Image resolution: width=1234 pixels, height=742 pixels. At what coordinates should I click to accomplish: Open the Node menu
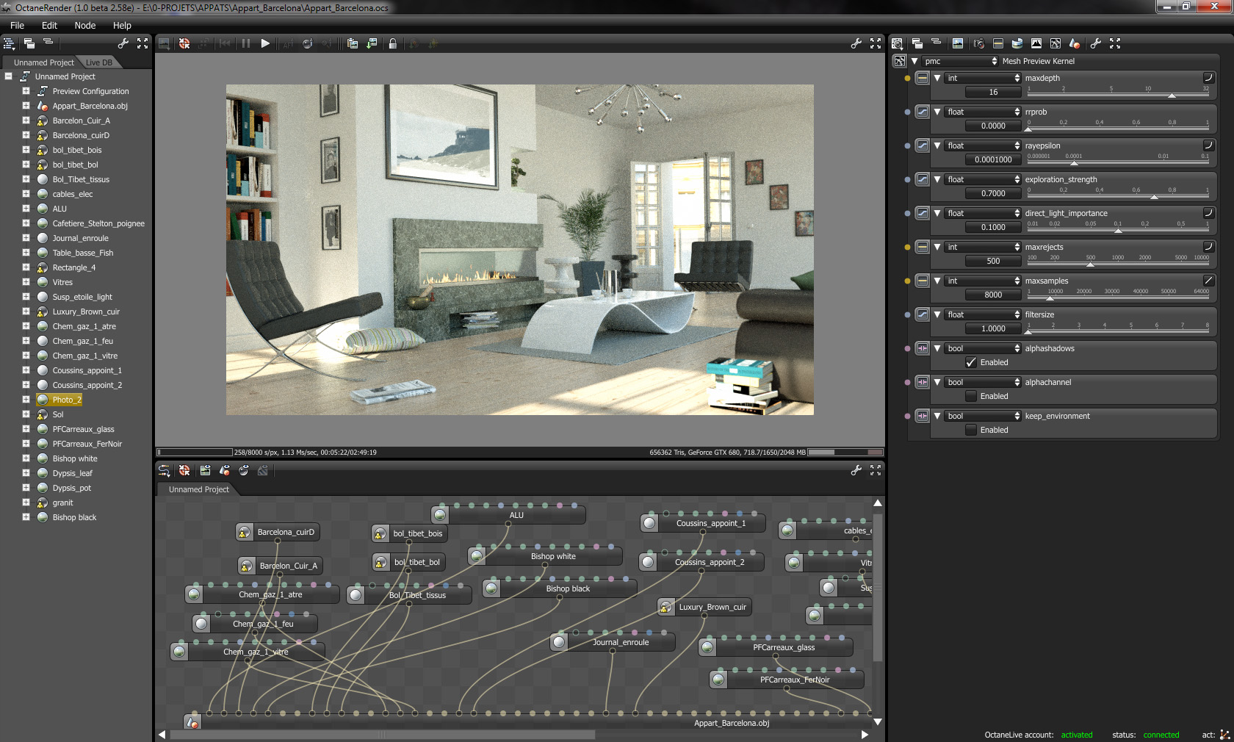[x=85, y=25]
